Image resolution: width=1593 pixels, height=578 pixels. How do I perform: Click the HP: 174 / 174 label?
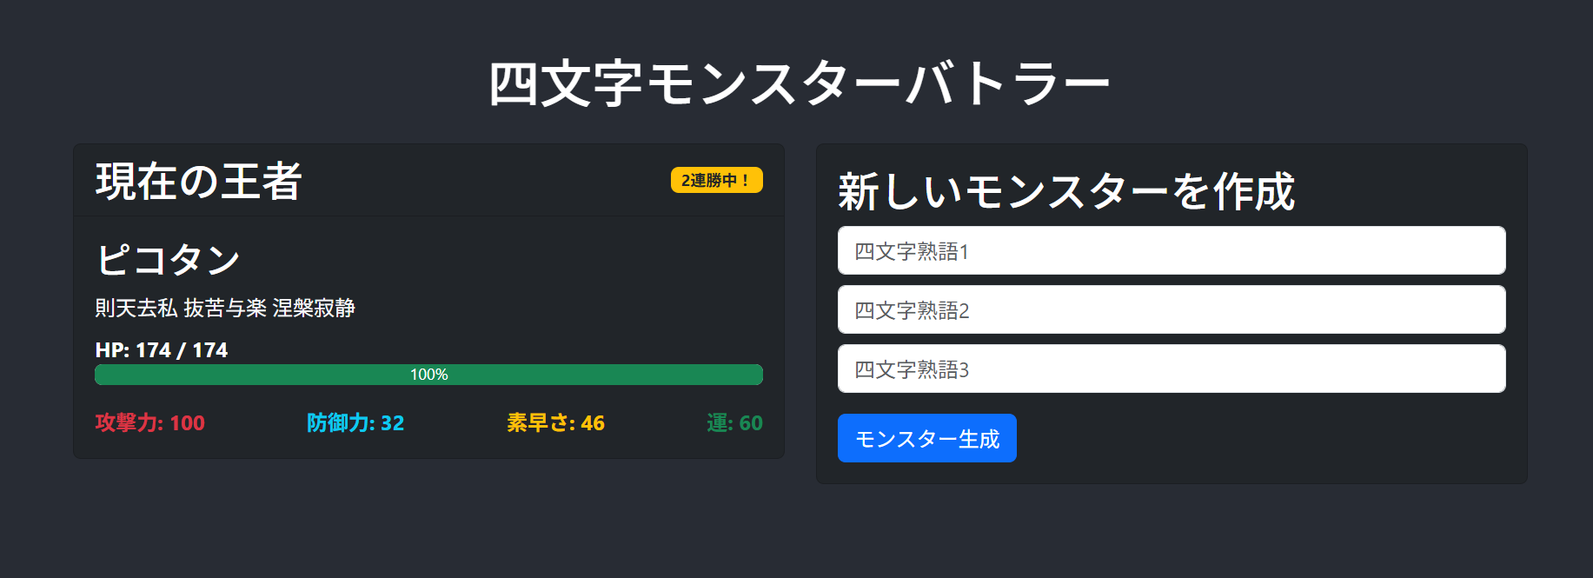click(x=162, y=350)
